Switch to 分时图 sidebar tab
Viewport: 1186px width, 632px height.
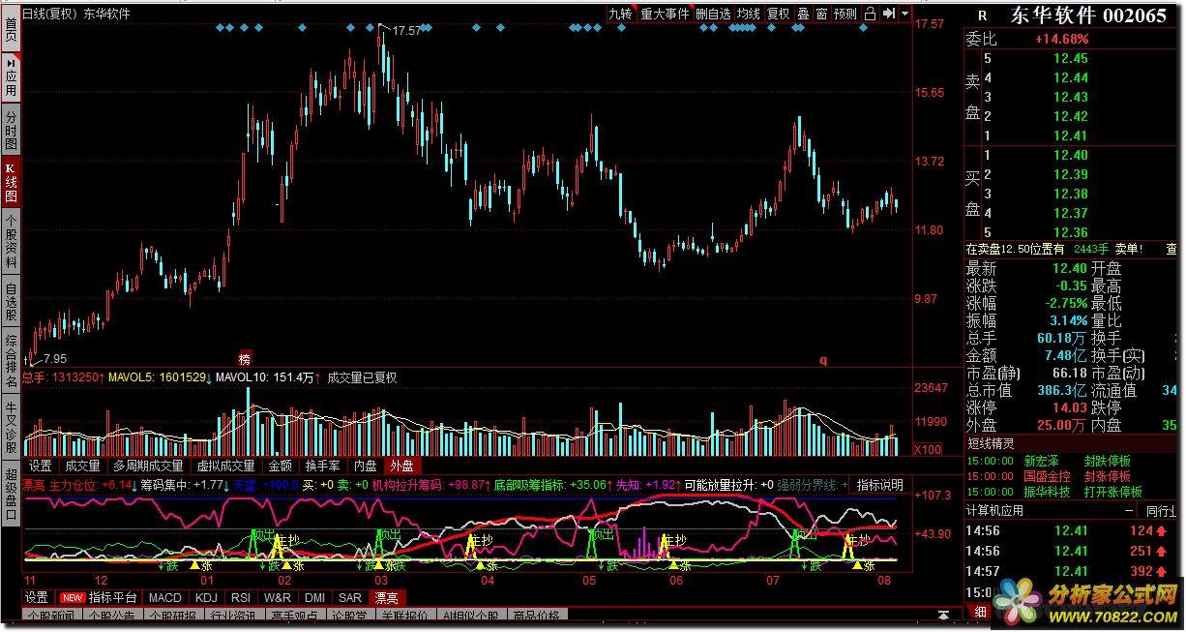coord(11,131)
